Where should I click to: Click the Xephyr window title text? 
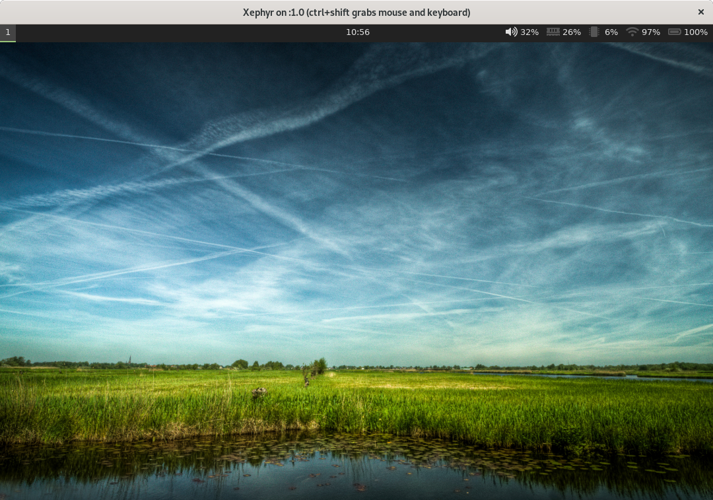coord(356,12)
